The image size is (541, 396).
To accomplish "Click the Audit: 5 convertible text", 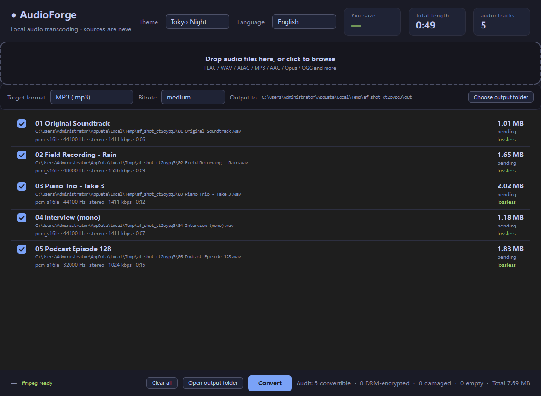I will coord(323,383).
